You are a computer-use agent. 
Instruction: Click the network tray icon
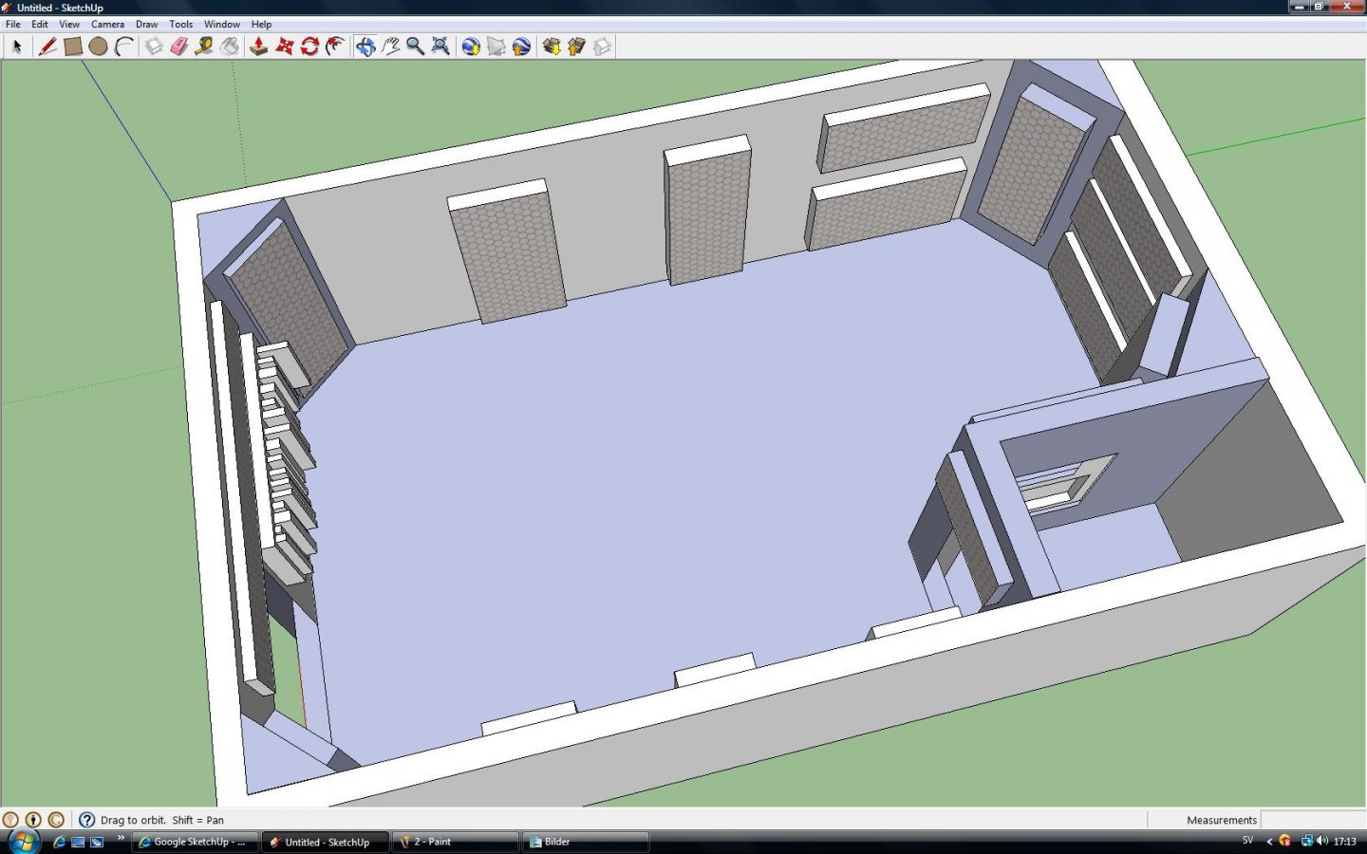[x=1307, y=841]
